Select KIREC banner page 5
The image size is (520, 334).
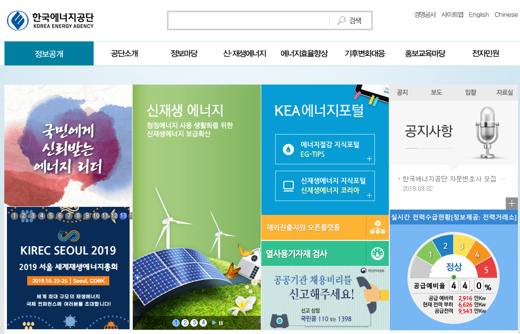(x=51, y=215)
